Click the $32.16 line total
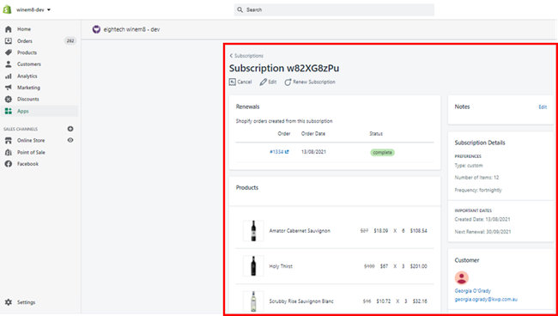Image resolution: width=558 pixels, height=316 pixels. tap(420, 301)
